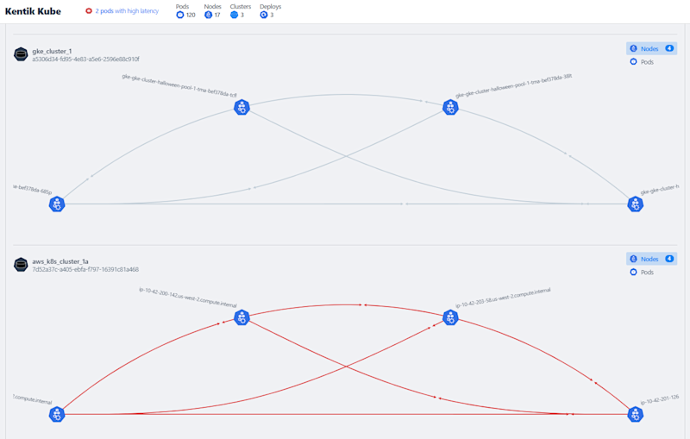Click the node count badge in aws_k8s_cluster_1a
The width and height of the screenshot is (690, 439).
(x=669, y=259)
